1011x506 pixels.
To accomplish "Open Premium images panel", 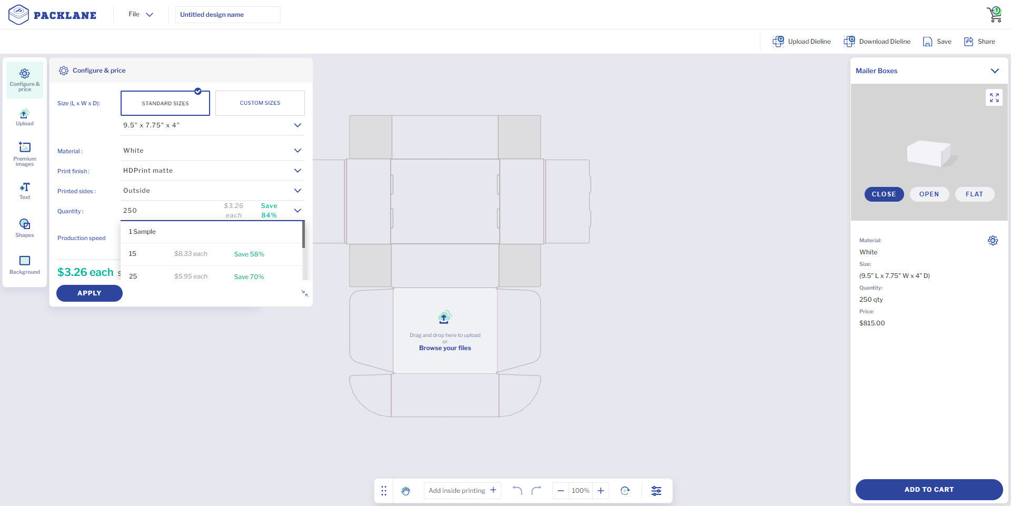I will pyautogui.click(x=24, y=153).
